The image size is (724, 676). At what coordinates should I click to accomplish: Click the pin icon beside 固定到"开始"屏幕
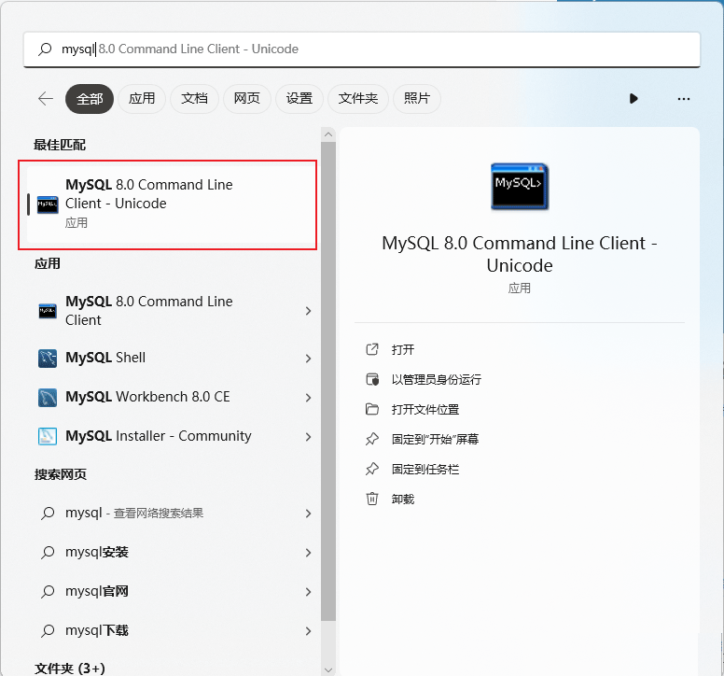pos(372,440)
